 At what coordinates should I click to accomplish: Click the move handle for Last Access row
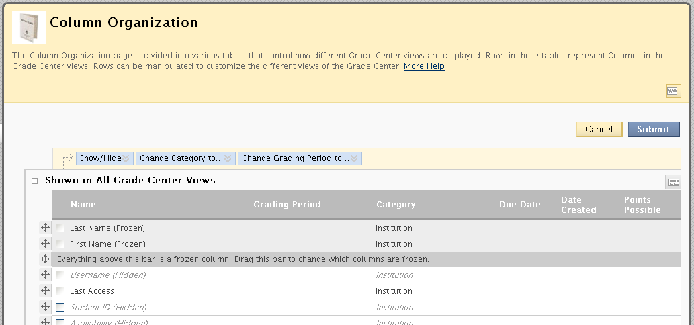(45, 291)
